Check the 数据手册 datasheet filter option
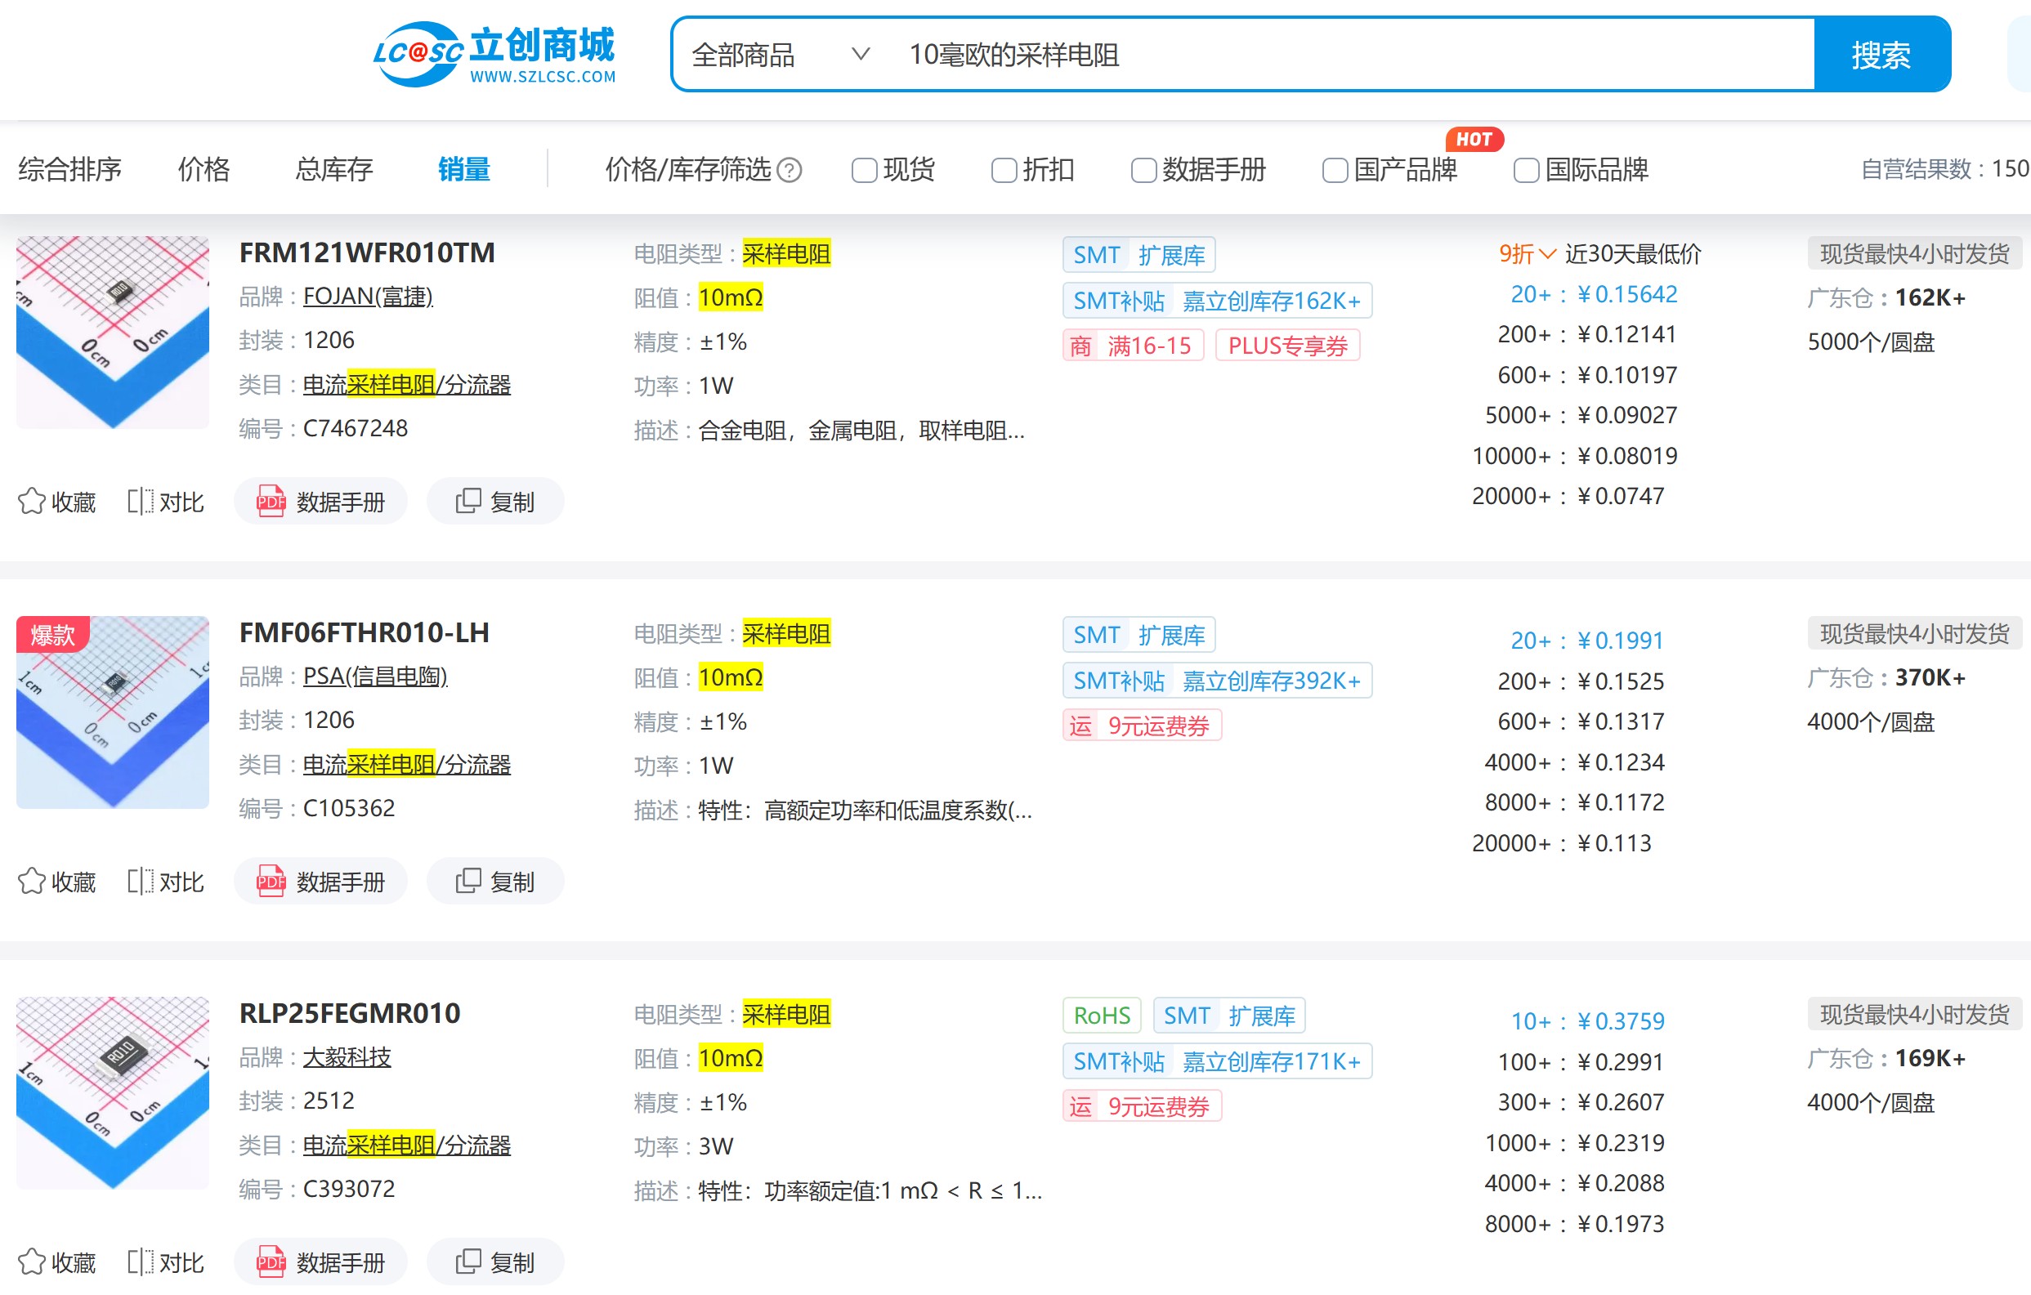The image size is (2031, 1295). [x=1143, y=170]
